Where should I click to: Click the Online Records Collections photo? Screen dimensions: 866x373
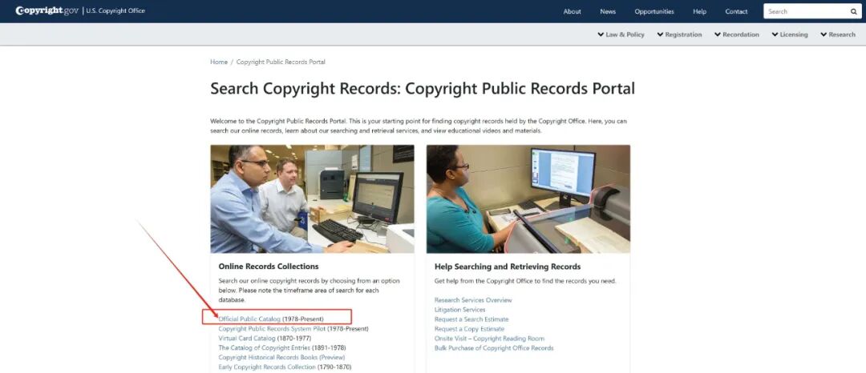pyautogui.click(x=312, y=199)
